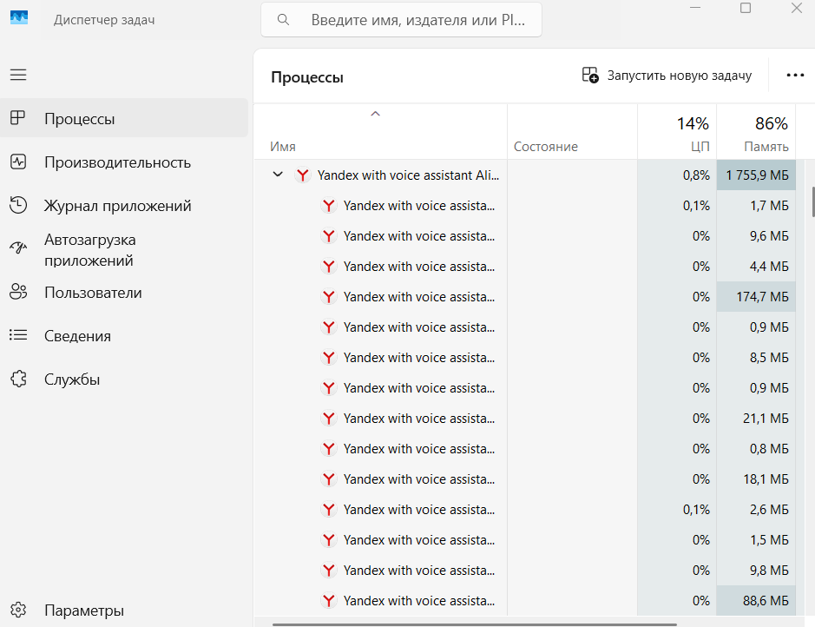
Task: Click Yandex icon in the 8,5 МБ row
Action: pyautogui.click(x=328, y=358)
